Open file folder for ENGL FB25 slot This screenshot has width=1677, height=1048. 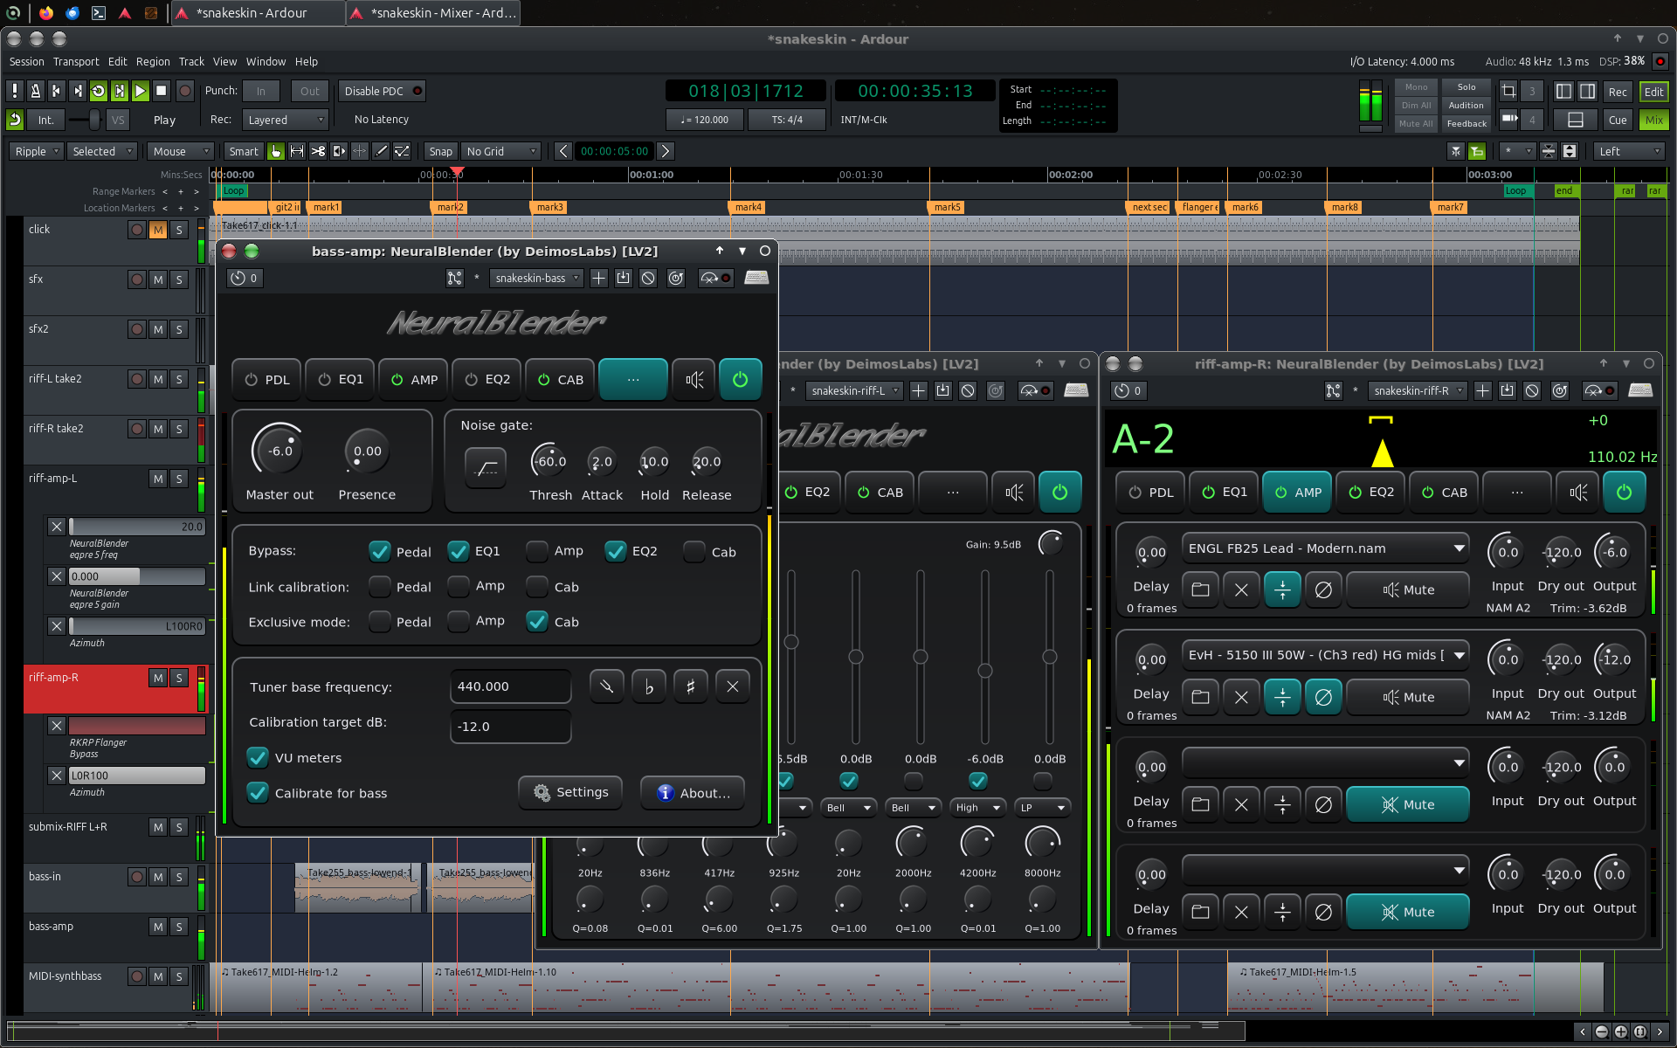(x=1200, y=589)
